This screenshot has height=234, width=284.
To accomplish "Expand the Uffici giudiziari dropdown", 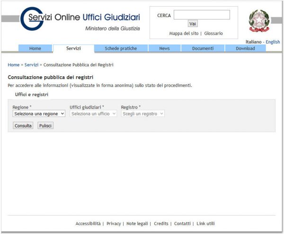I will (93, 114).
